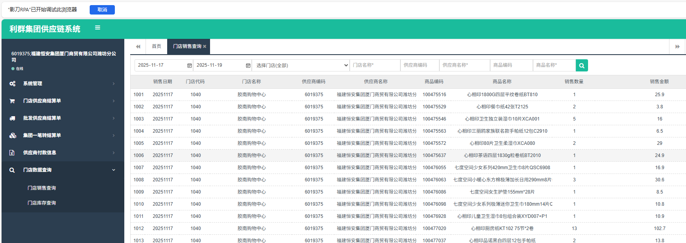Expand the 集团一笔转结算单 chevron arrow
The image size is (686, 243).
[114, 135]
